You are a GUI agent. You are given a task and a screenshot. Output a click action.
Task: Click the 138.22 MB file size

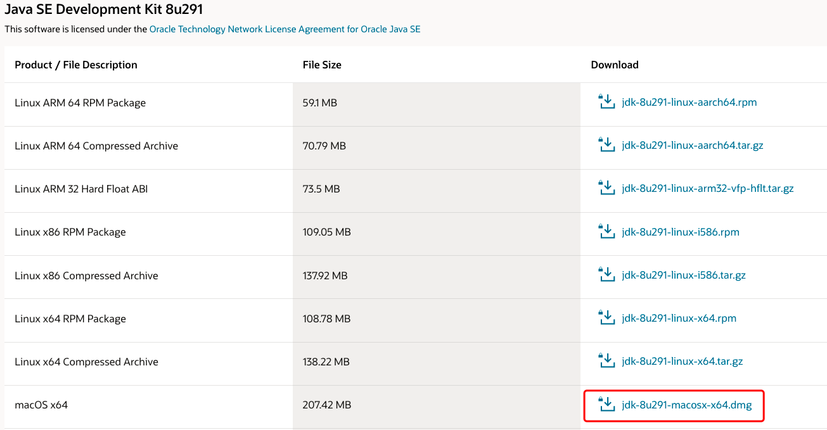[326, 362]
